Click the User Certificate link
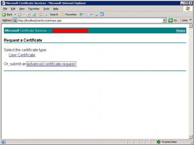The image size is (194, 145). coord(22,55)
